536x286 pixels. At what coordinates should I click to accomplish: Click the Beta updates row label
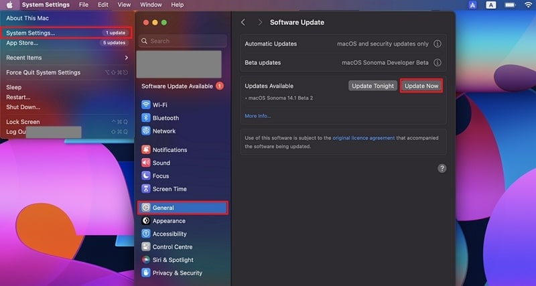pyautogui.click(x=263, y=62)
